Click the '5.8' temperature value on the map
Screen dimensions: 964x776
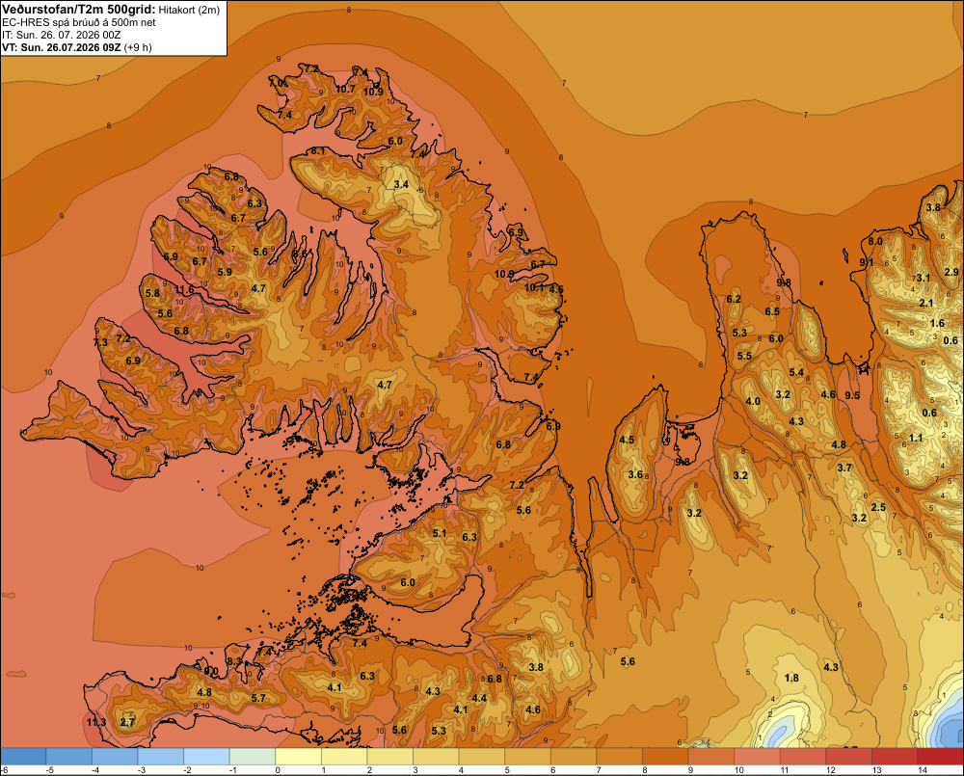(x=152, y=293)
